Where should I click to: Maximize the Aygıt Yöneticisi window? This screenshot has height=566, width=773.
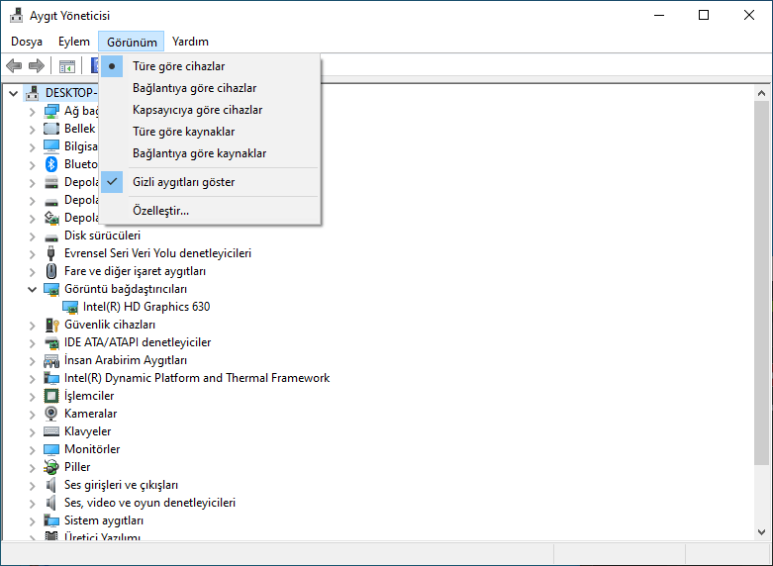click(x=704, y=15)
